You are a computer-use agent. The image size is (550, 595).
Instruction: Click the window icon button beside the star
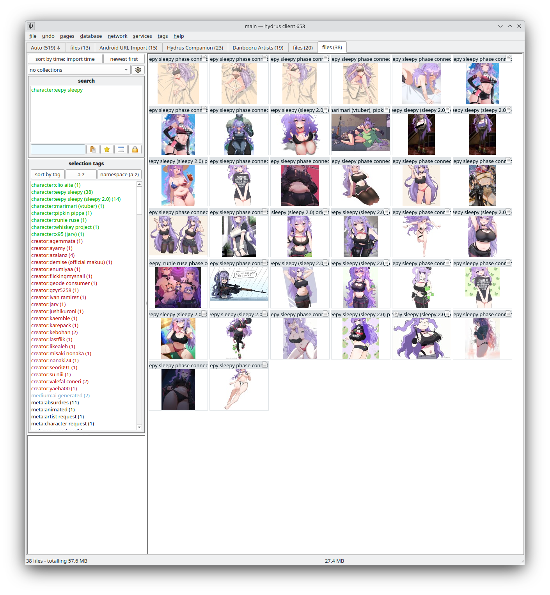tap(121, 149)
